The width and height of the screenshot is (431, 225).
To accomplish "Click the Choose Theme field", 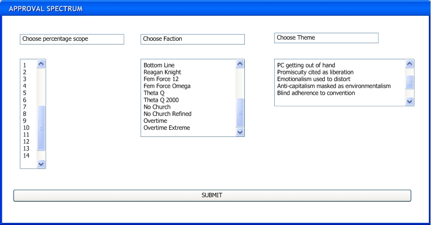I will pos(327,38).
